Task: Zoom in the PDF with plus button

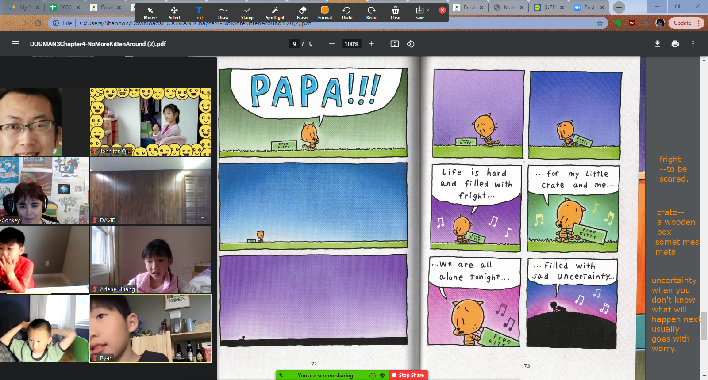Action: click(371, 44)
